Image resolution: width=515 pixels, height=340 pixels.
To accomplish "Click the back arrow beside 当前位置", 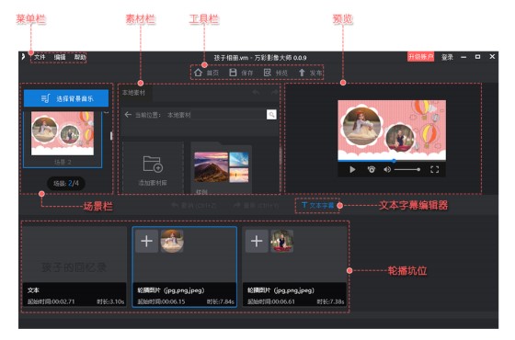I will (128, 115).
